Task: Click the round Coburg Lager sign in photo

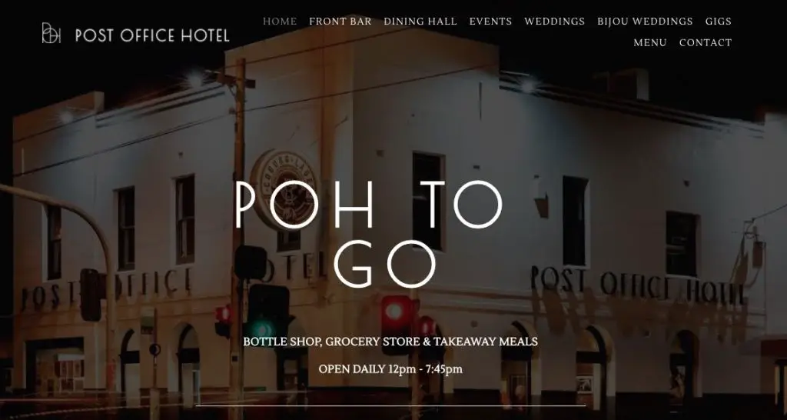Action: [x=284, y=188]
